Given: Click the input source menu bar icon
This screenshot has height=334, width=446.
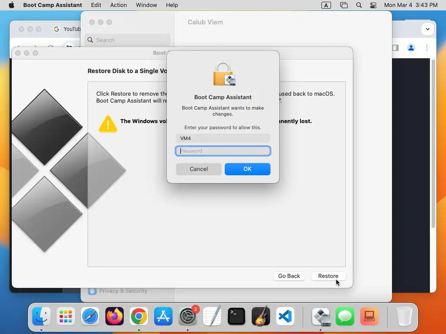Looking at the screenshot, I should point(326,5).
